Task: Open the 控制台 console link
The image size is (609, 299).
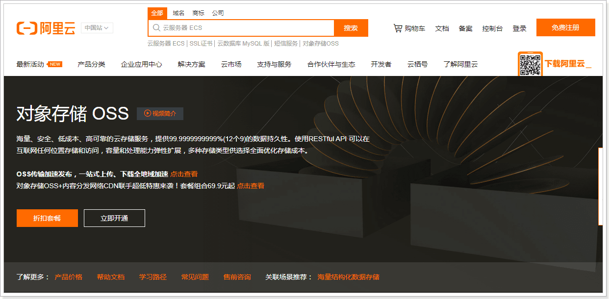Action: (x=492, y=28)
